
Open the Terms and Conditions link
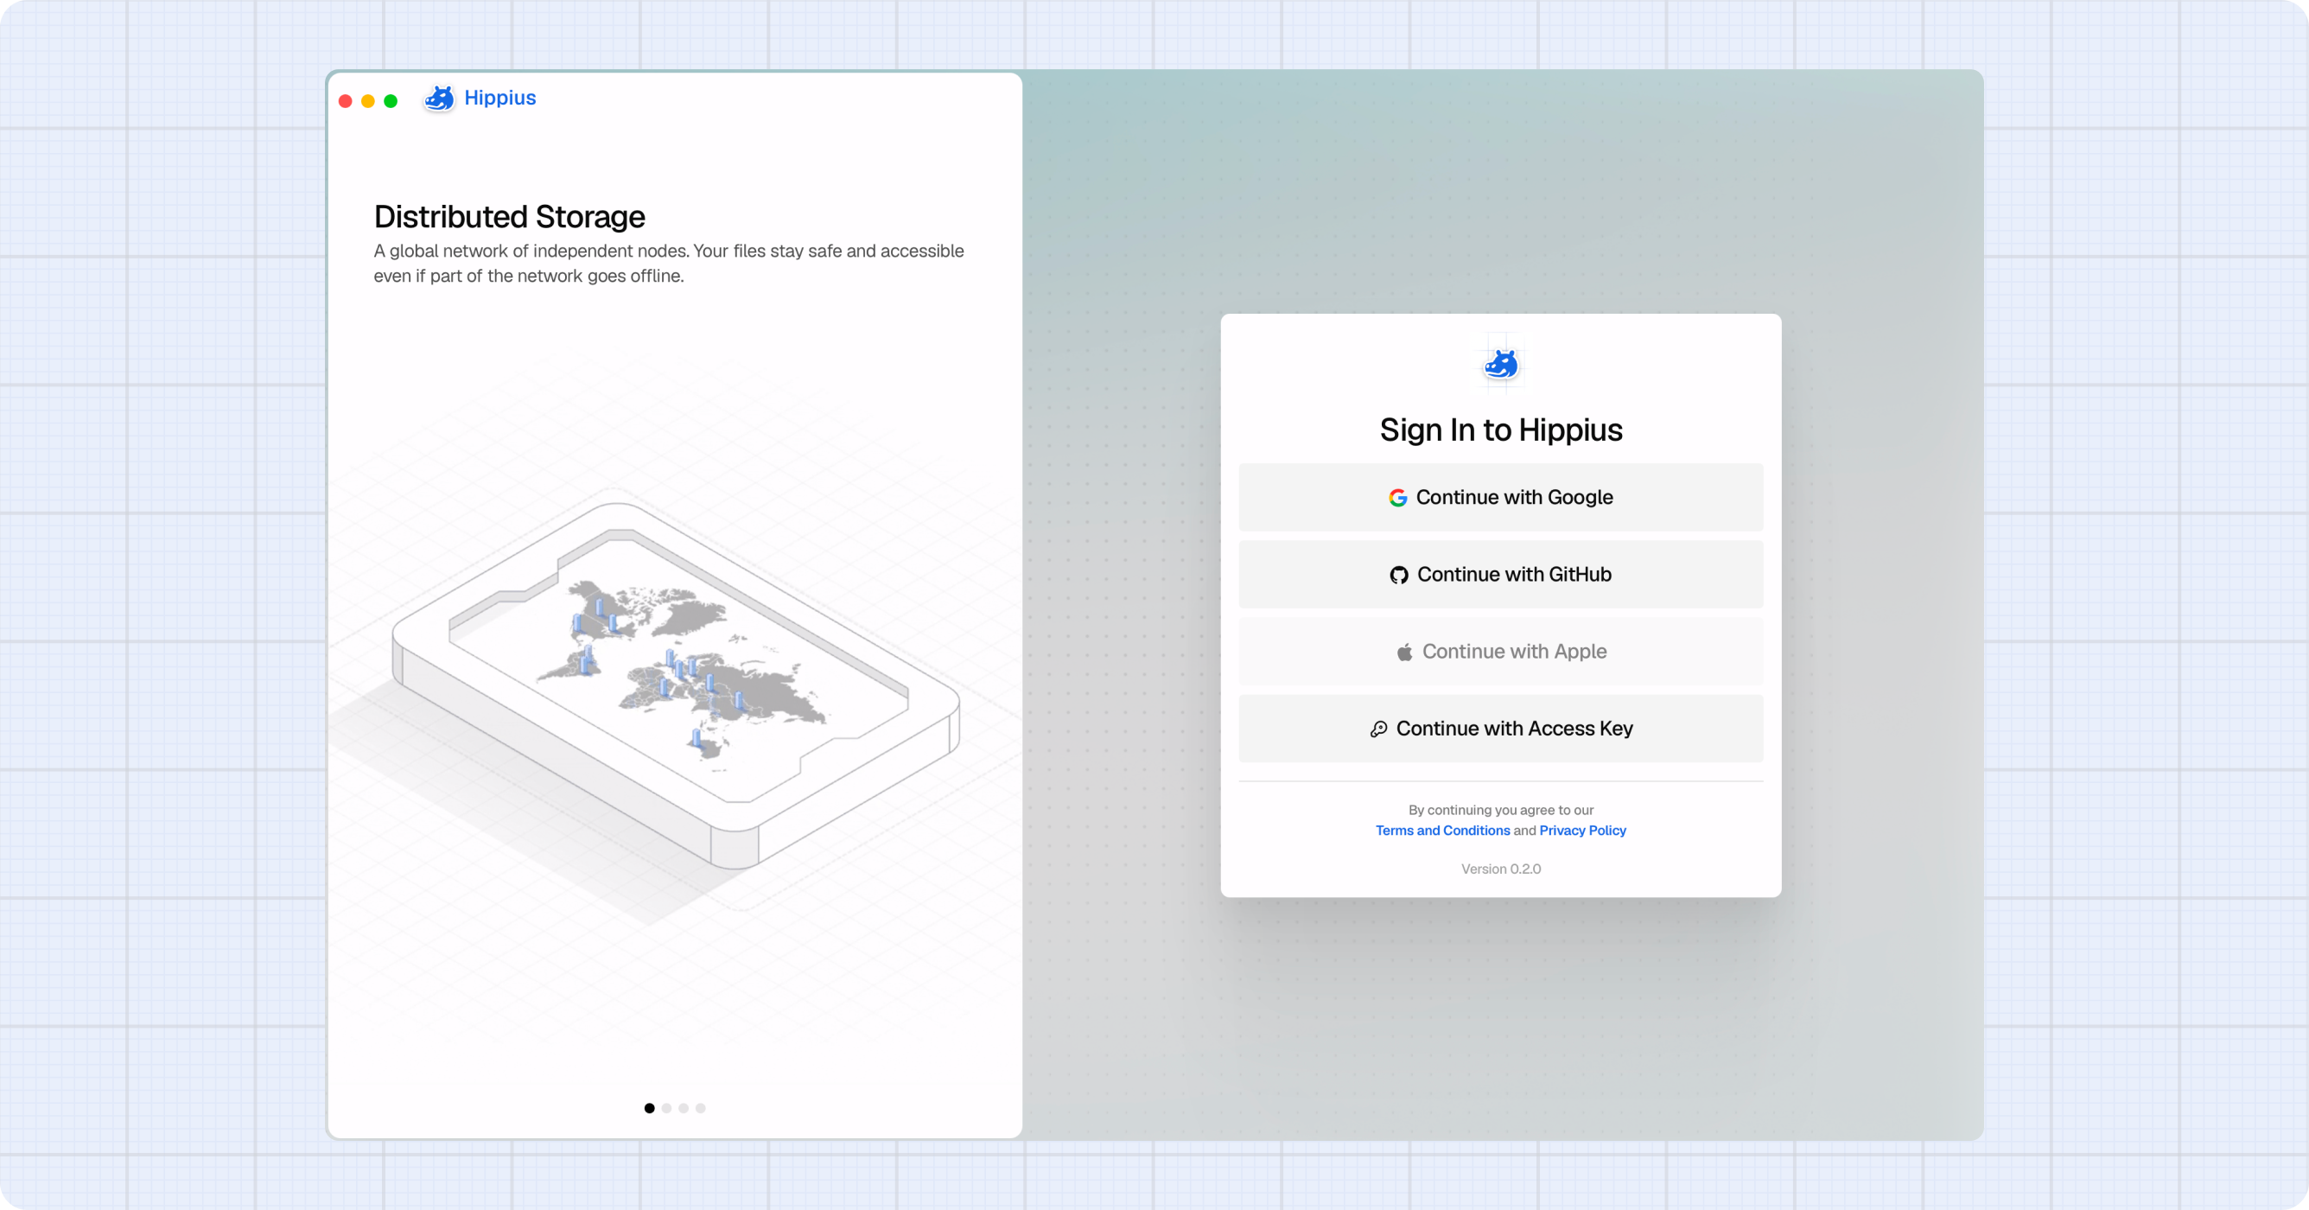pos(1442,831)
